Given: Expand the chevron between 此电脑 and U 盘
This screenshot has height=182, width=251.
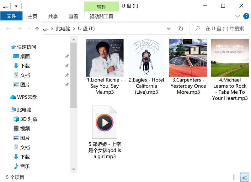Looking at the screenshot, I should [74, 29].
